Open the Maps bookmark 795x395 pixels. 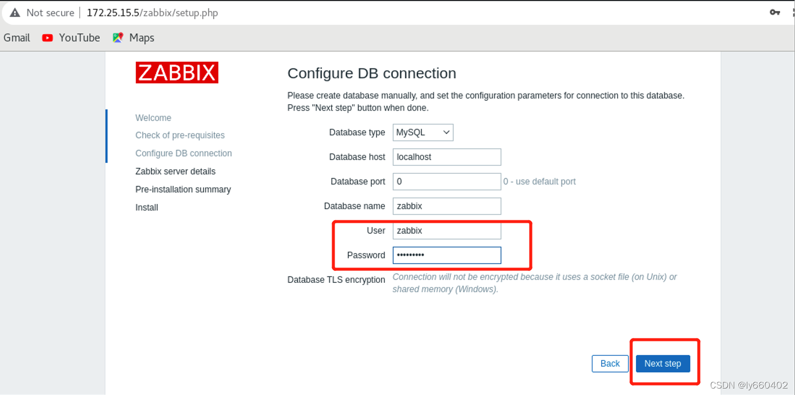point(133,38)
